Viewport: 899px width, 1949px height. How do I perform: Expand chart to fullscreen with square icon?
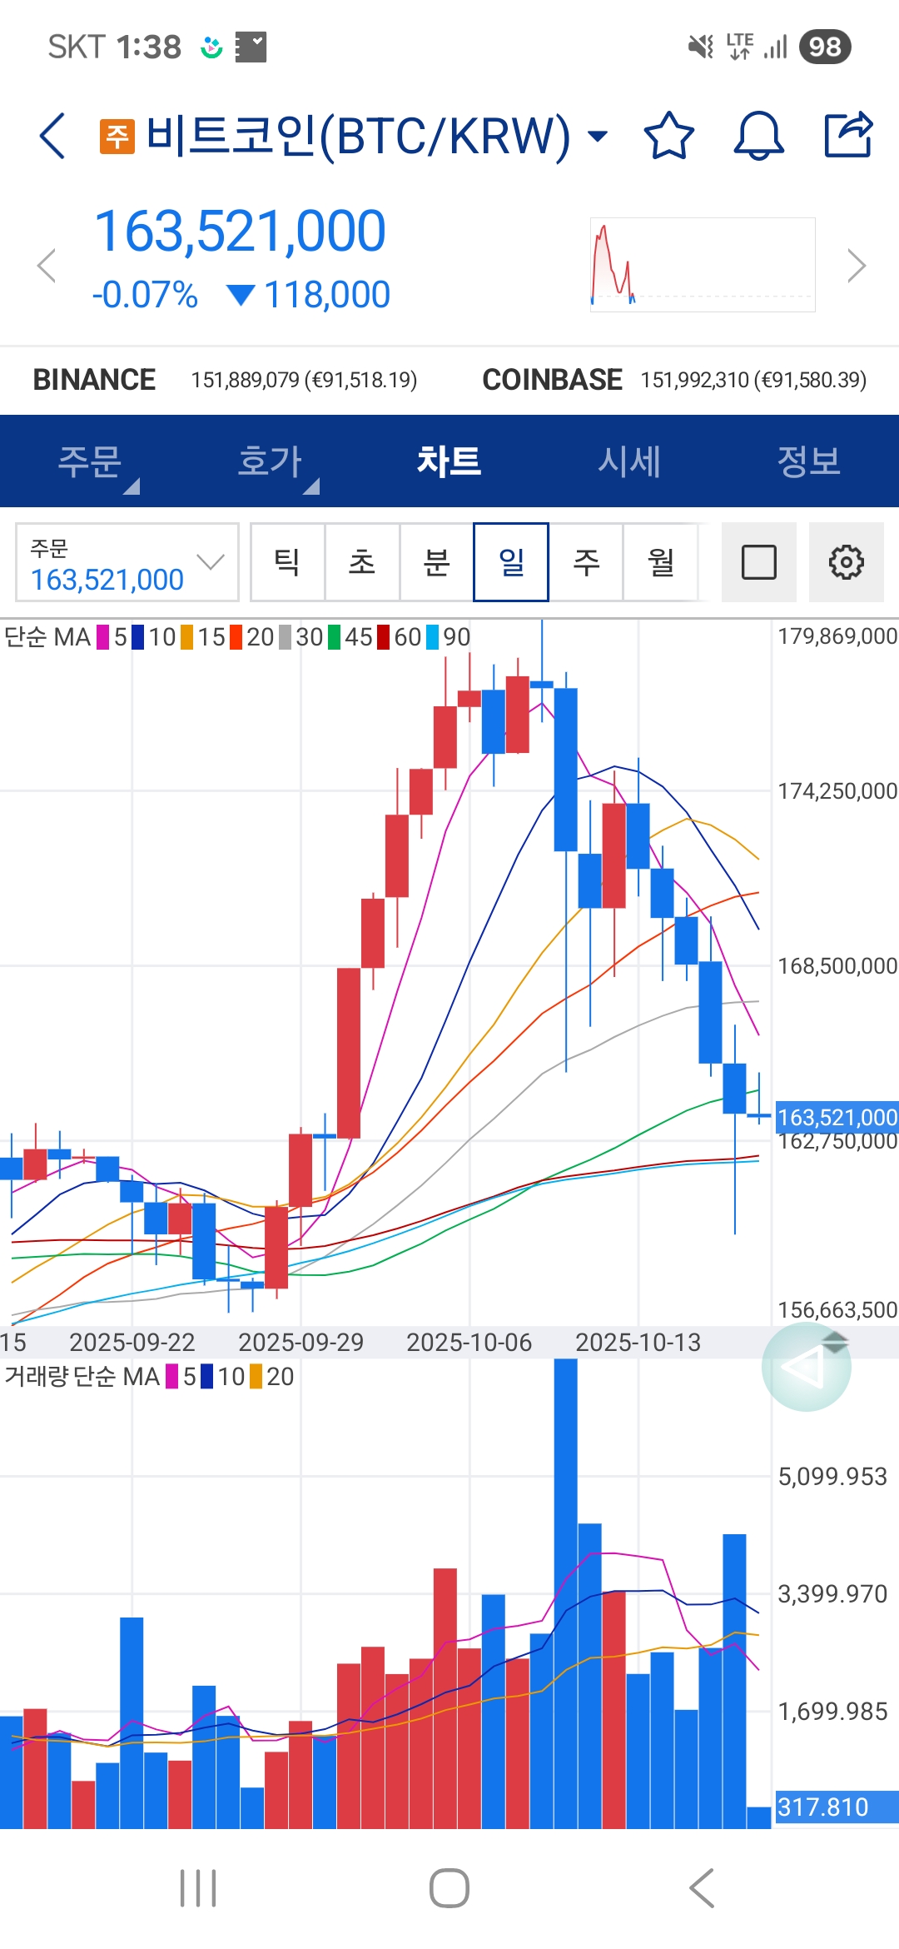758,562
